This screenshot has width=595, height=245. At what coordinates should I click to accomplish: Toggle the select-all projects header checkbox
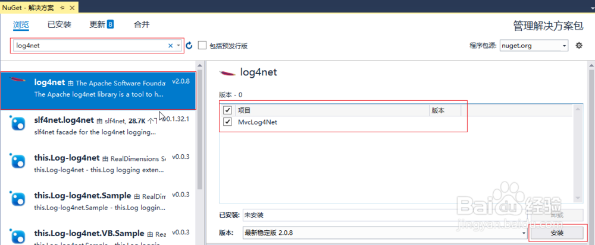(x=228, y=110)
